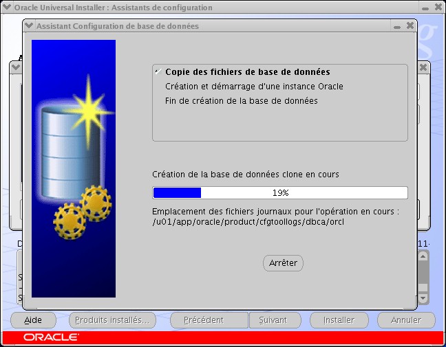Open window menu arrow of middle background window
Screen dimensions: 446x347
[x=16, y=67]
